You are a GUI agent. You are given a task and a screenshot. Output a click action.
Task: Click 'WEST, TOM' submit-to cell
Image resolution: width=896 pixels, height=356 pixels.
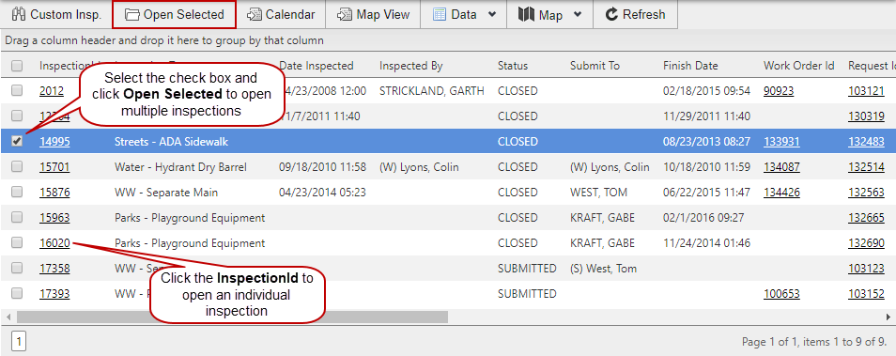[x=598, y=192]
